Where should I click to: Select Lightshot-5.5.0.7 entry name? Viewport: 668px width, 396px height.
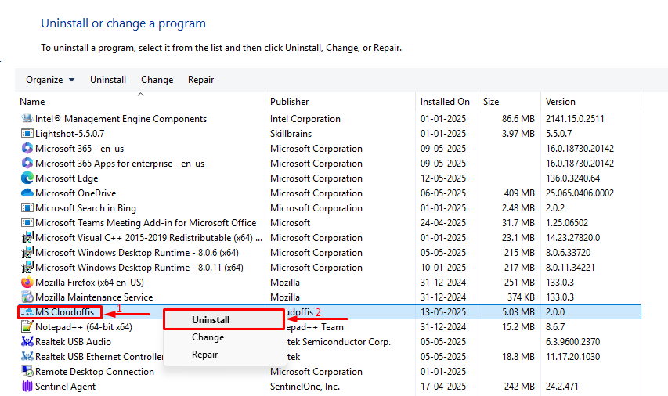(x=70, y=134)
